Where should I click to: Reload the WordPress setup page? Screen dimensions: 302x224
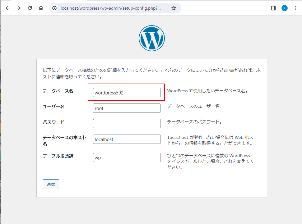click(30, 8)
